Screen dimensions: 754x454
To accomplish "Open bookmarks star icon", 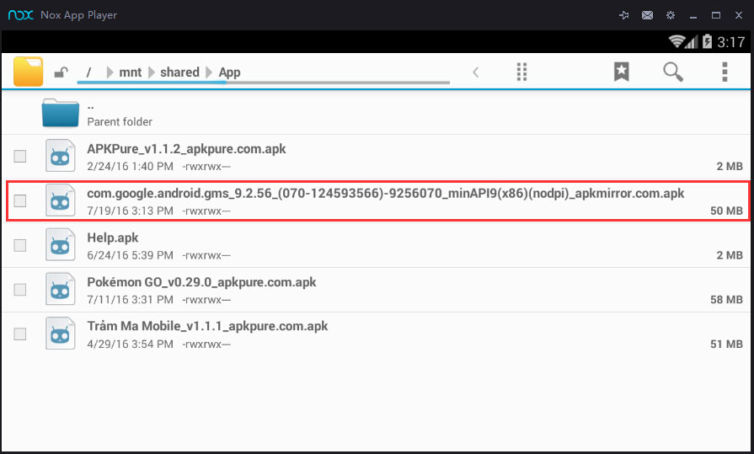I will point(621,72).
